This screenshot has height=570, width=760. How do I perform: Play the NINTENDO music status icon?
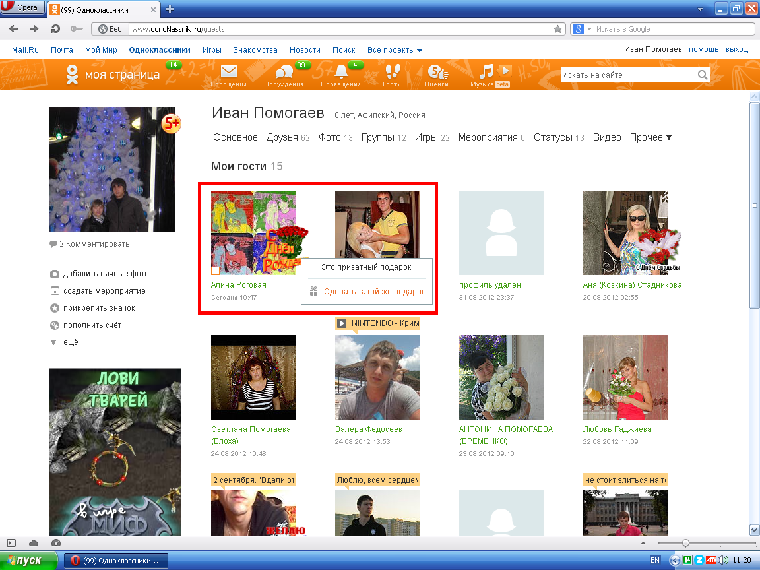point(342,323)
